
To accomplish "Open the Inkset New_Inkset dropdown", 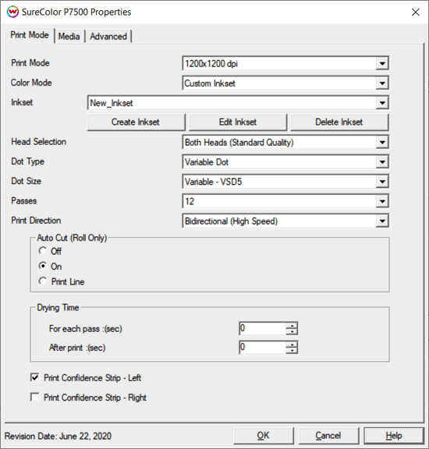I will click(x=382, y=103).
